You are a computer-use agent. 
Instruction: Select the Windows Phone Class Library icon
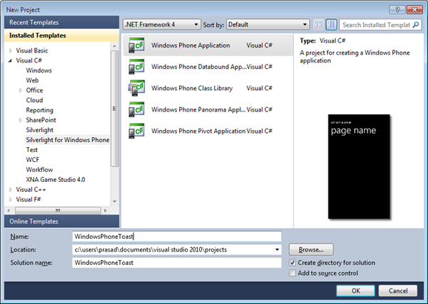(137, 88)
